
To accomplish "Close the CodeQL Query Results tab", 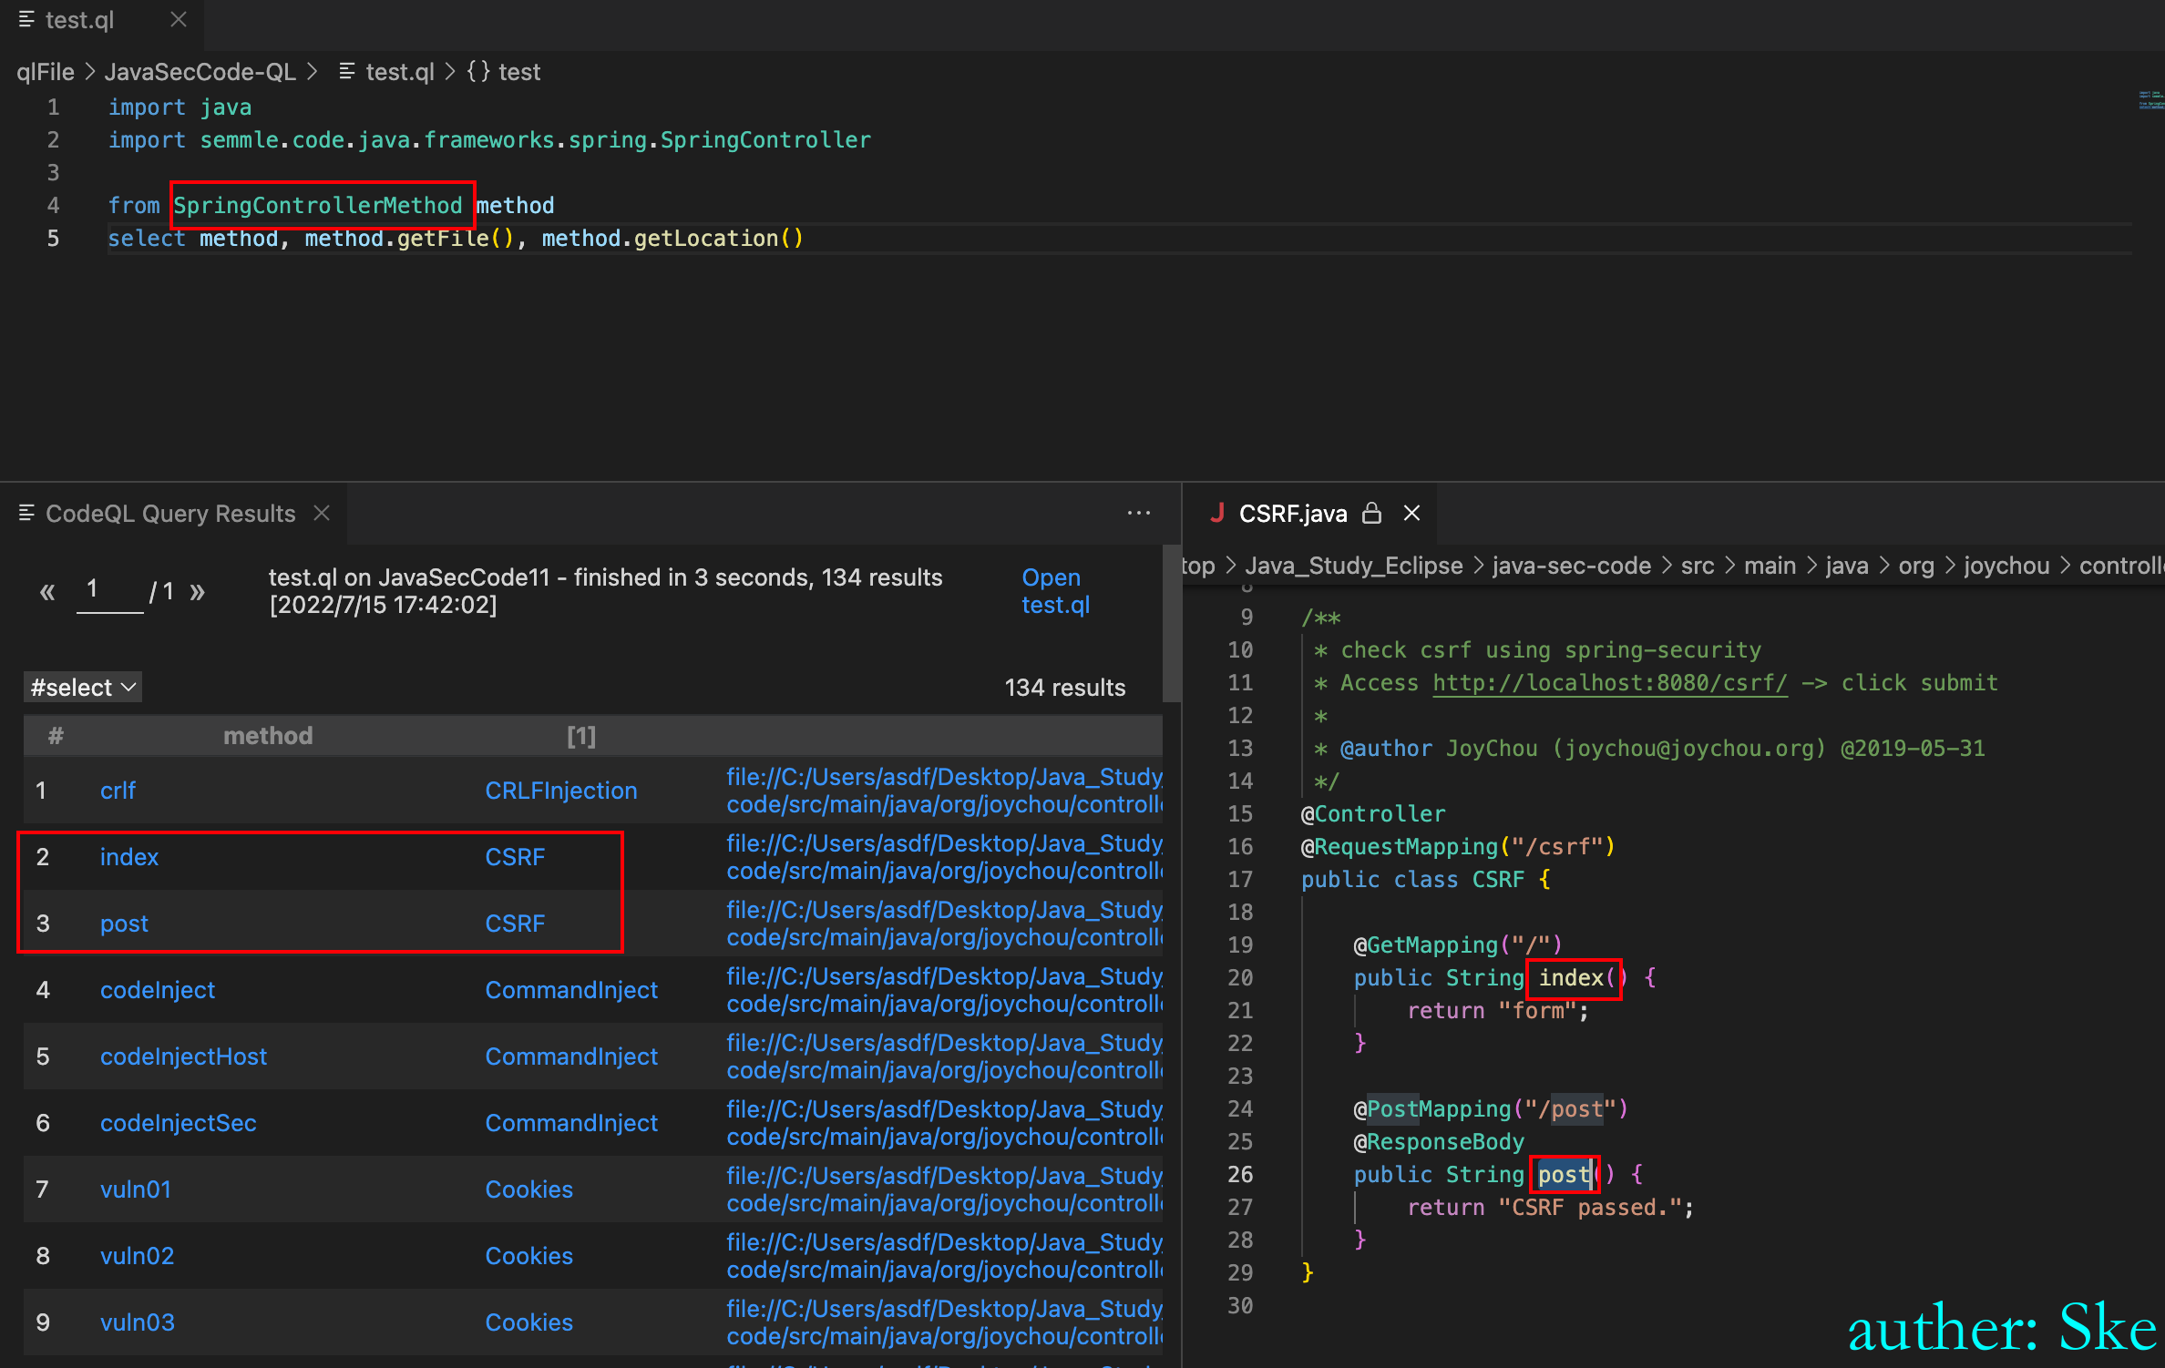I will point(322,513).
